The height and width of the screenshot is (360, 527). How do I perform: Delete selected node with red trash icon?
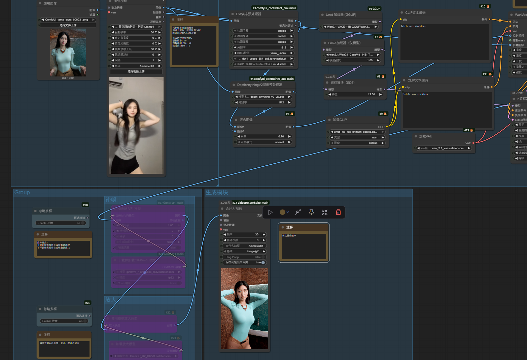(x=338, y=212)
